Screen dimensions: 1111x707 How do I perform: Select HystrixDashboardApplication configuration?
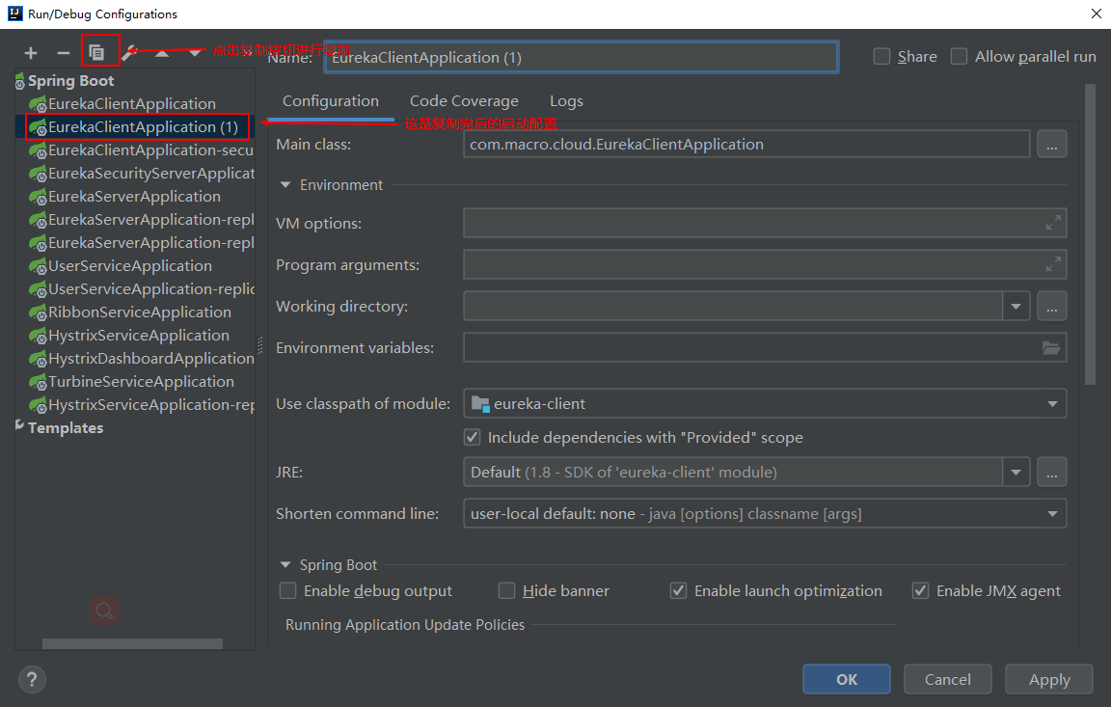(150, 359)
